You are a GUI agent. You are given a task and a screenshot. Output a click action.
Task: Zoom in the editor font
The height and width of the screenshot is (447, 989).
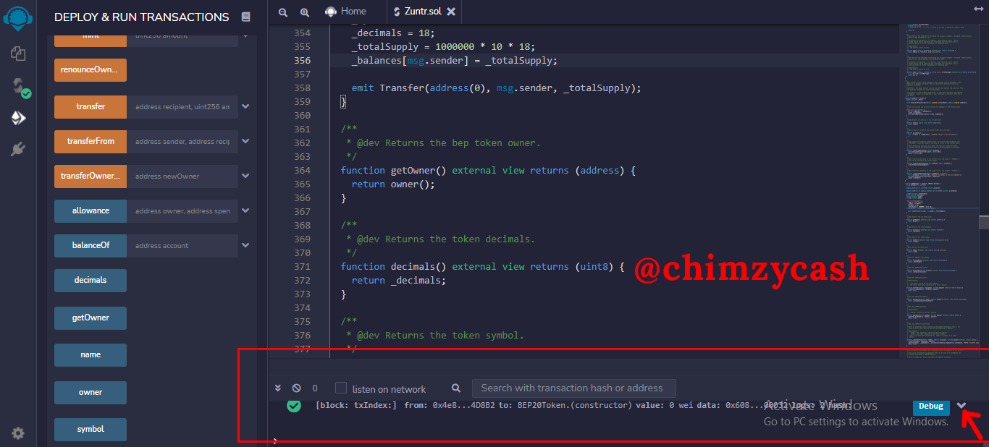coord(305,12)
